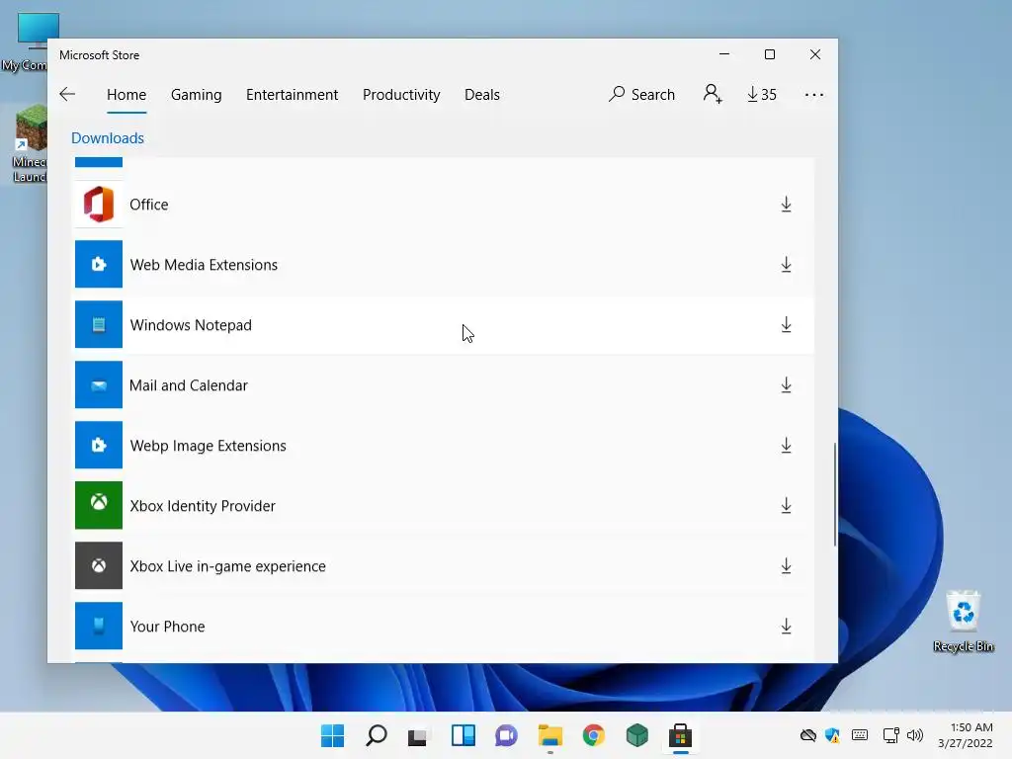Select the Your Phone entry text

pyautogui.click(x=167, y=626)
